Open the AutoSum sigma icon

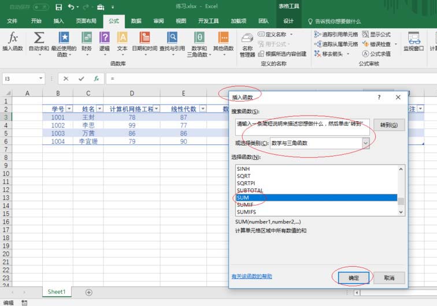39,38
